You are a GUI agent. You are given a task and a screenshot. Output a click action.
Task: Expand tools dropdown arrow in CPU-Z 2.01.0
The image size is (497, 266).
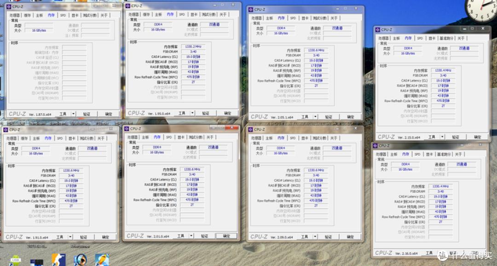coord(191,236)
